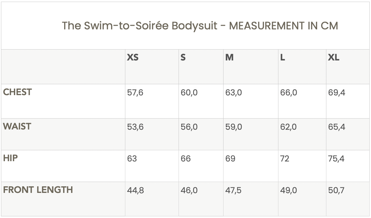Screen dimensions: 371x218
Task: Click the XS front length value 44,8
Action: [x=136, y=191]
